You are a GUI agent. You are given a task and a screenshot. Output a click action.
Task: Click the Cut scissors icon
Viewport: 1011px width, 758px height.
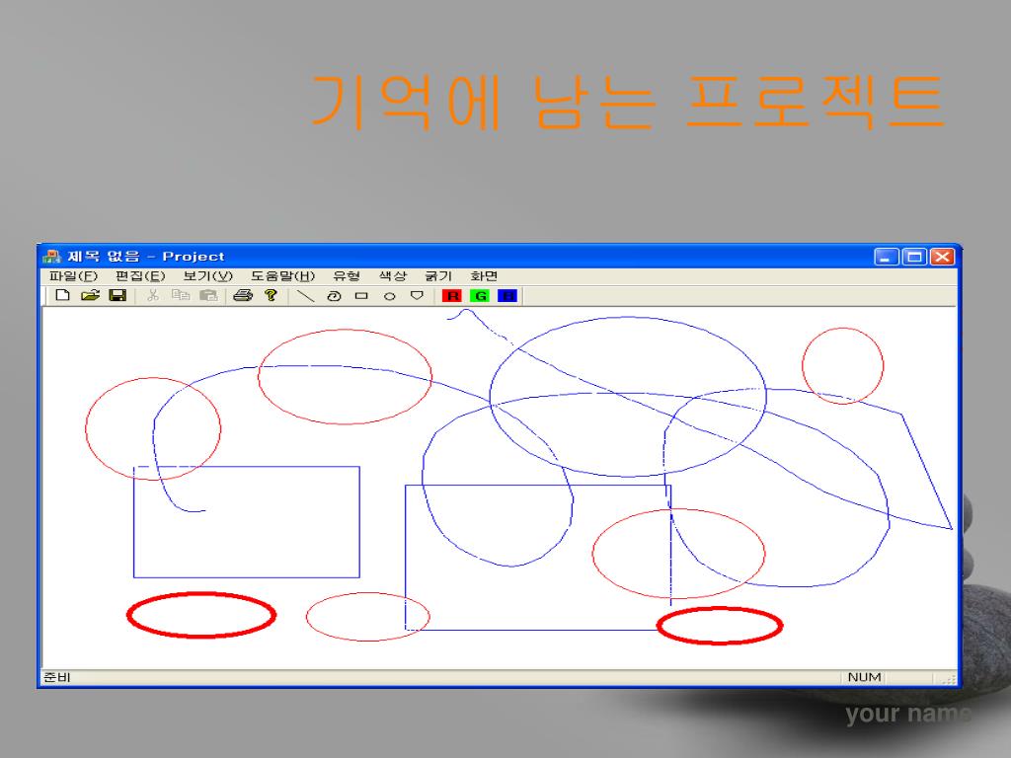(153, 295)
